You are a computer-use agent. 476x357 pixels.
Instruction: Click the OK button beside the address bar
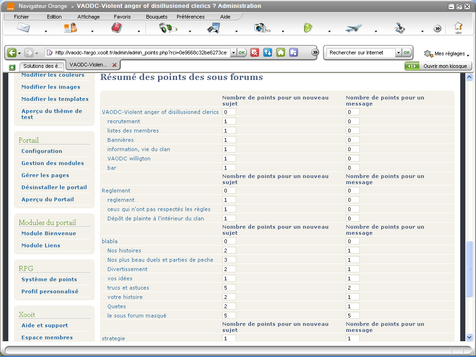(x=242, y=53)
